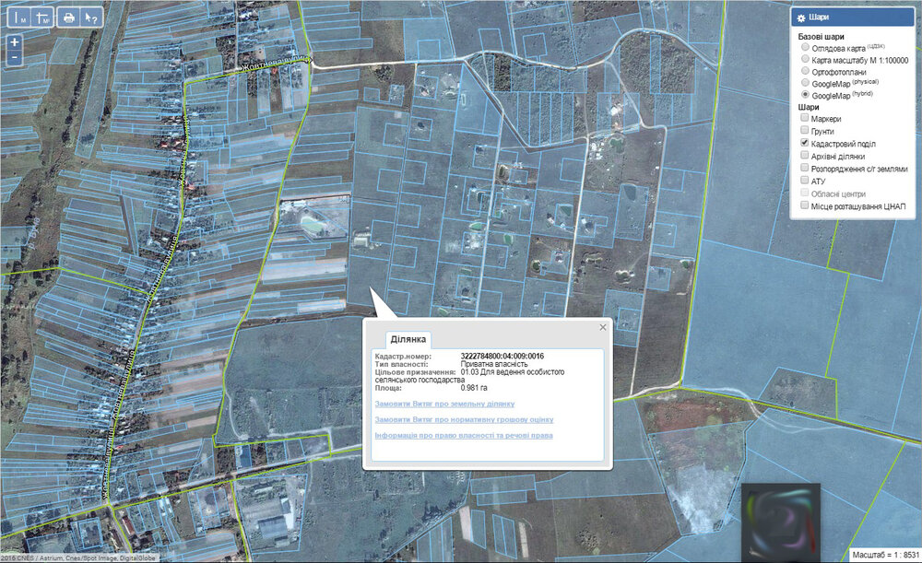This screenshot has width=922, height=563.
Task: Activate the parcel info query tool
Action: click(91, 18)
